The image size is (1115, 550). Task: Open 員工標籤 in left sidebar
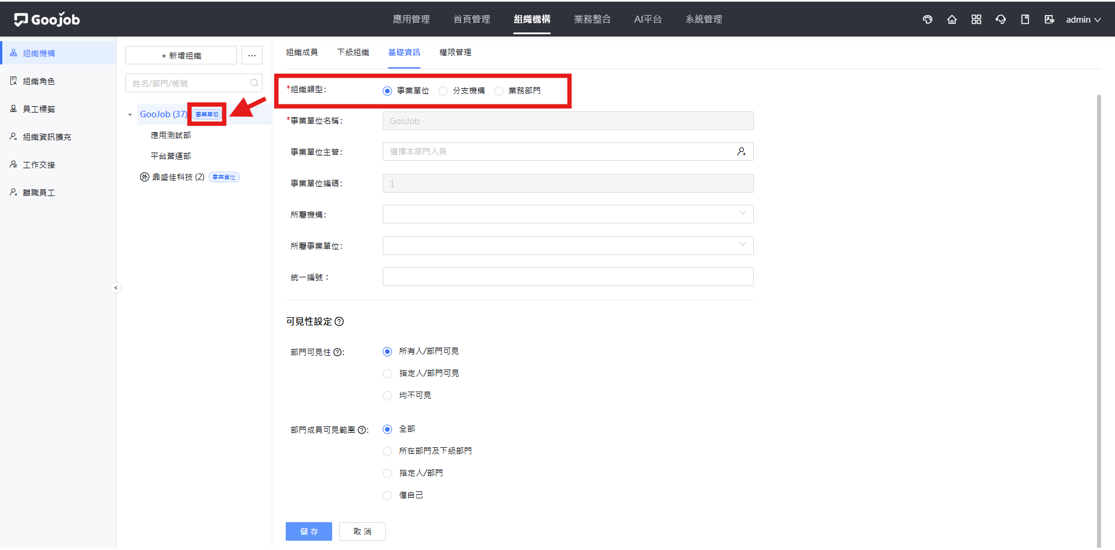pos(58,108)
